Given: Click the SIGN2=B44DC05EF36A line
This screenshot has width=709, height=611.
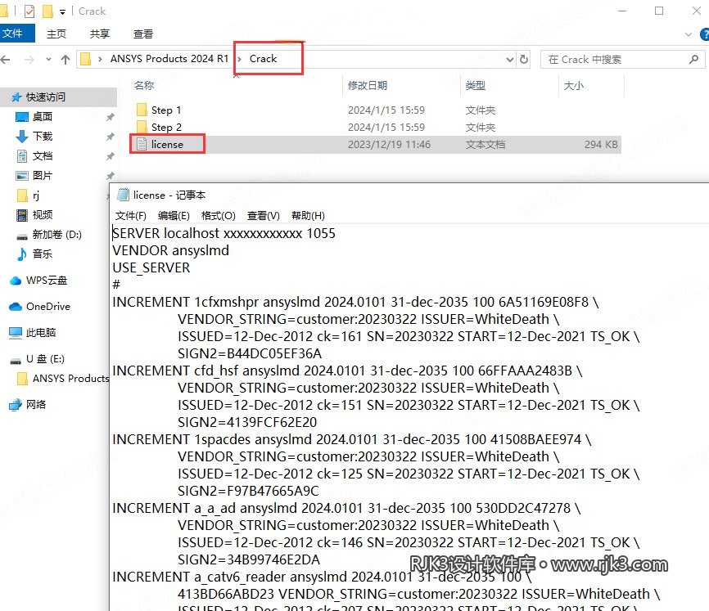Looking at the screenshot, I should (x=250, y=353).
